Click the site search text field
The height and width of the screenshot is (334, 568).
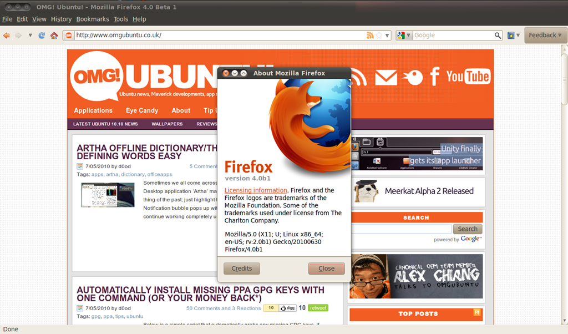402,229
